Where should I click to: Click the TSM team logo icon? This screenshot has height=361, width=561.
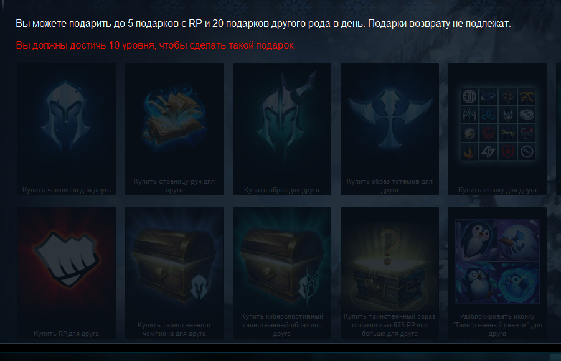pyautogui.click(x=469, y=96)
